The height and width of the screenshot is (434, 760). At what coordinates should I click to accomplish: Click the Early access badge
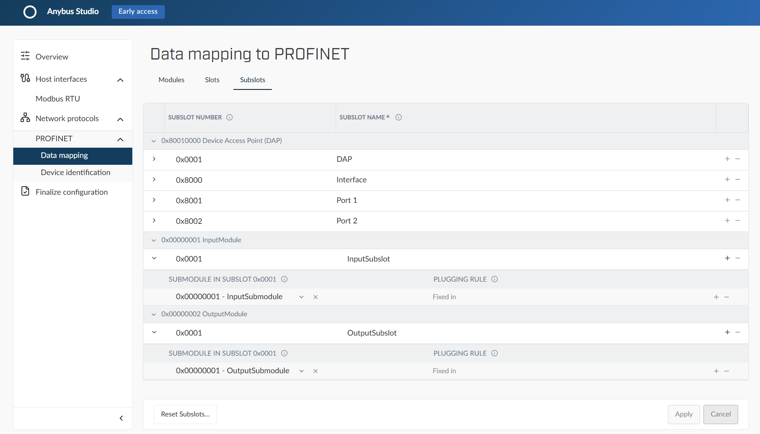coord(138,12)
